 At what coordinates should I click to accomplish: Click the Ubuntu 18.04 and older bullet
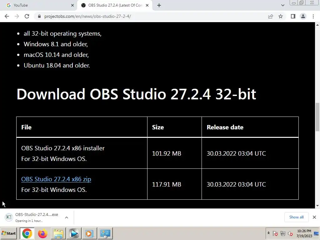click(57, 66)
